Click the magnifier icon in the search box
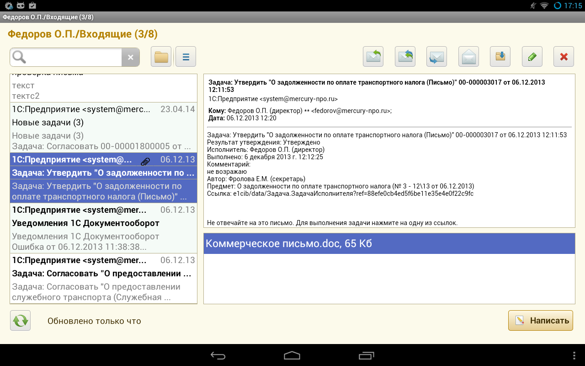The width and height of the screenshot is (585, 366). (x=20, y=57)
